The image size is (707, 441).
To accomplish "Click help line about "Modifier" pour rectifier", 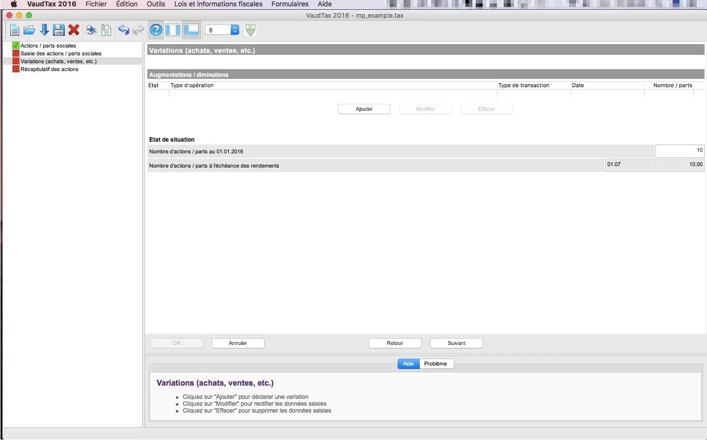I will tap(254, 404).
